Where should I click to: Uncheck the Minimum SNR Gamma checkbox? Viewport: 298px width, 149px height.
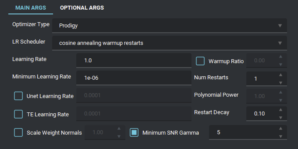[x=134, y=133]
